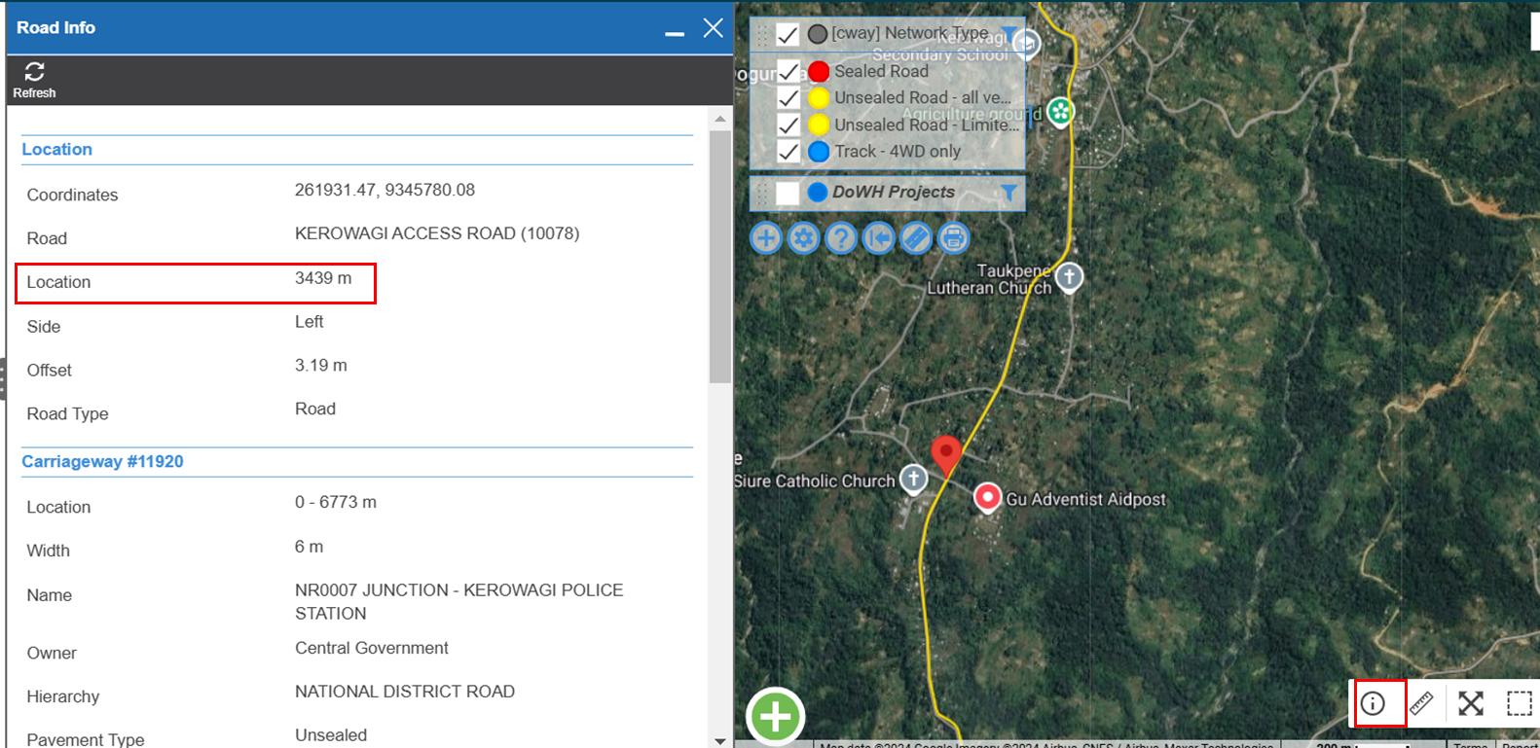Click the red Sealed Road swatch
The width and height of the screenshot is (1540, 748).
[x=819, y=72]
